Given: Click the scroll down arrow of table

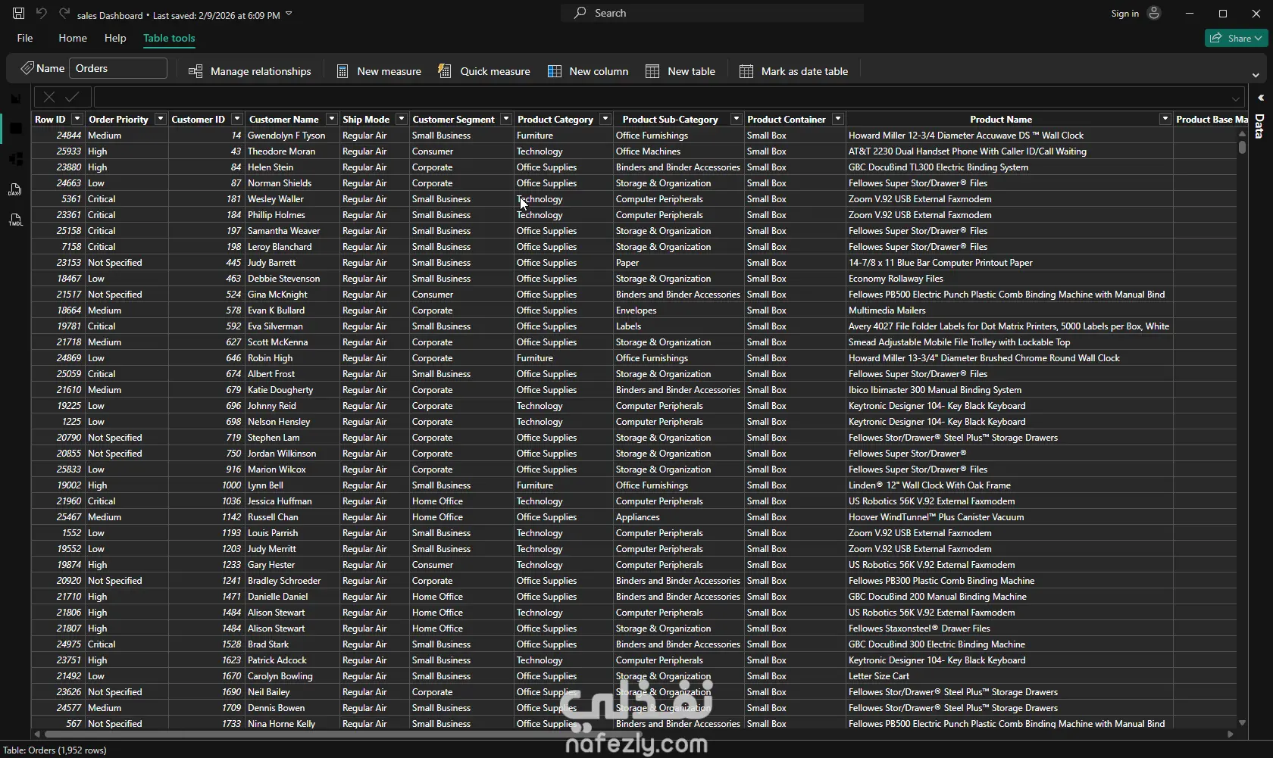Looking at the screenshot, I should tap(1242, 723).
